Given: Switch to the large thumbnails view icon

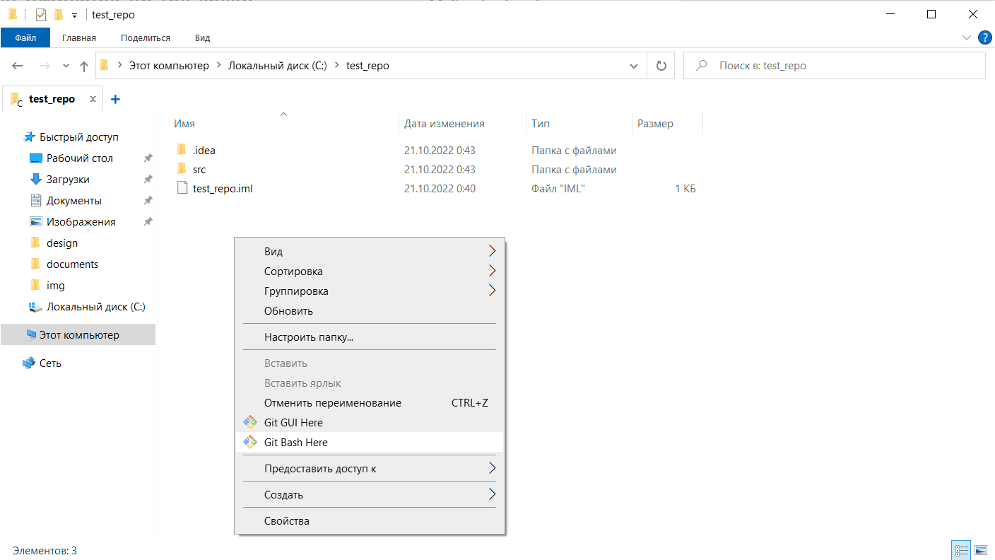Looking at the screenshot, I should (981, 550).
